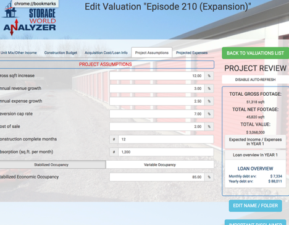Screen dimensions: 289x225
Task: Open the Acquisition Cost/Loan Info tab
Action: coord(106,53)
